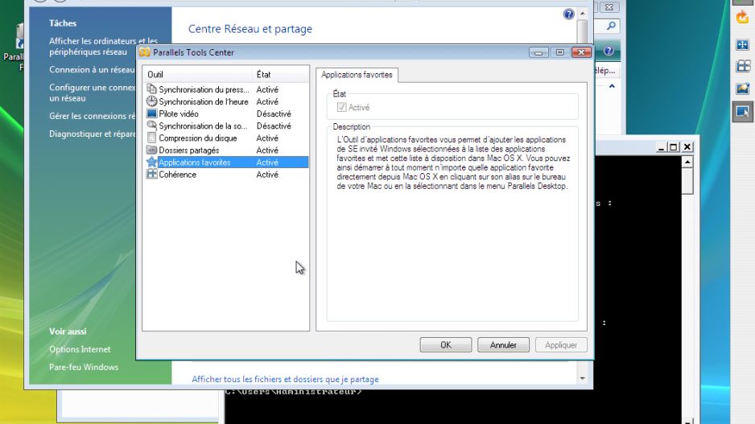755x424 pixels.
Task: Open Options Internet link
Action: 80,349
